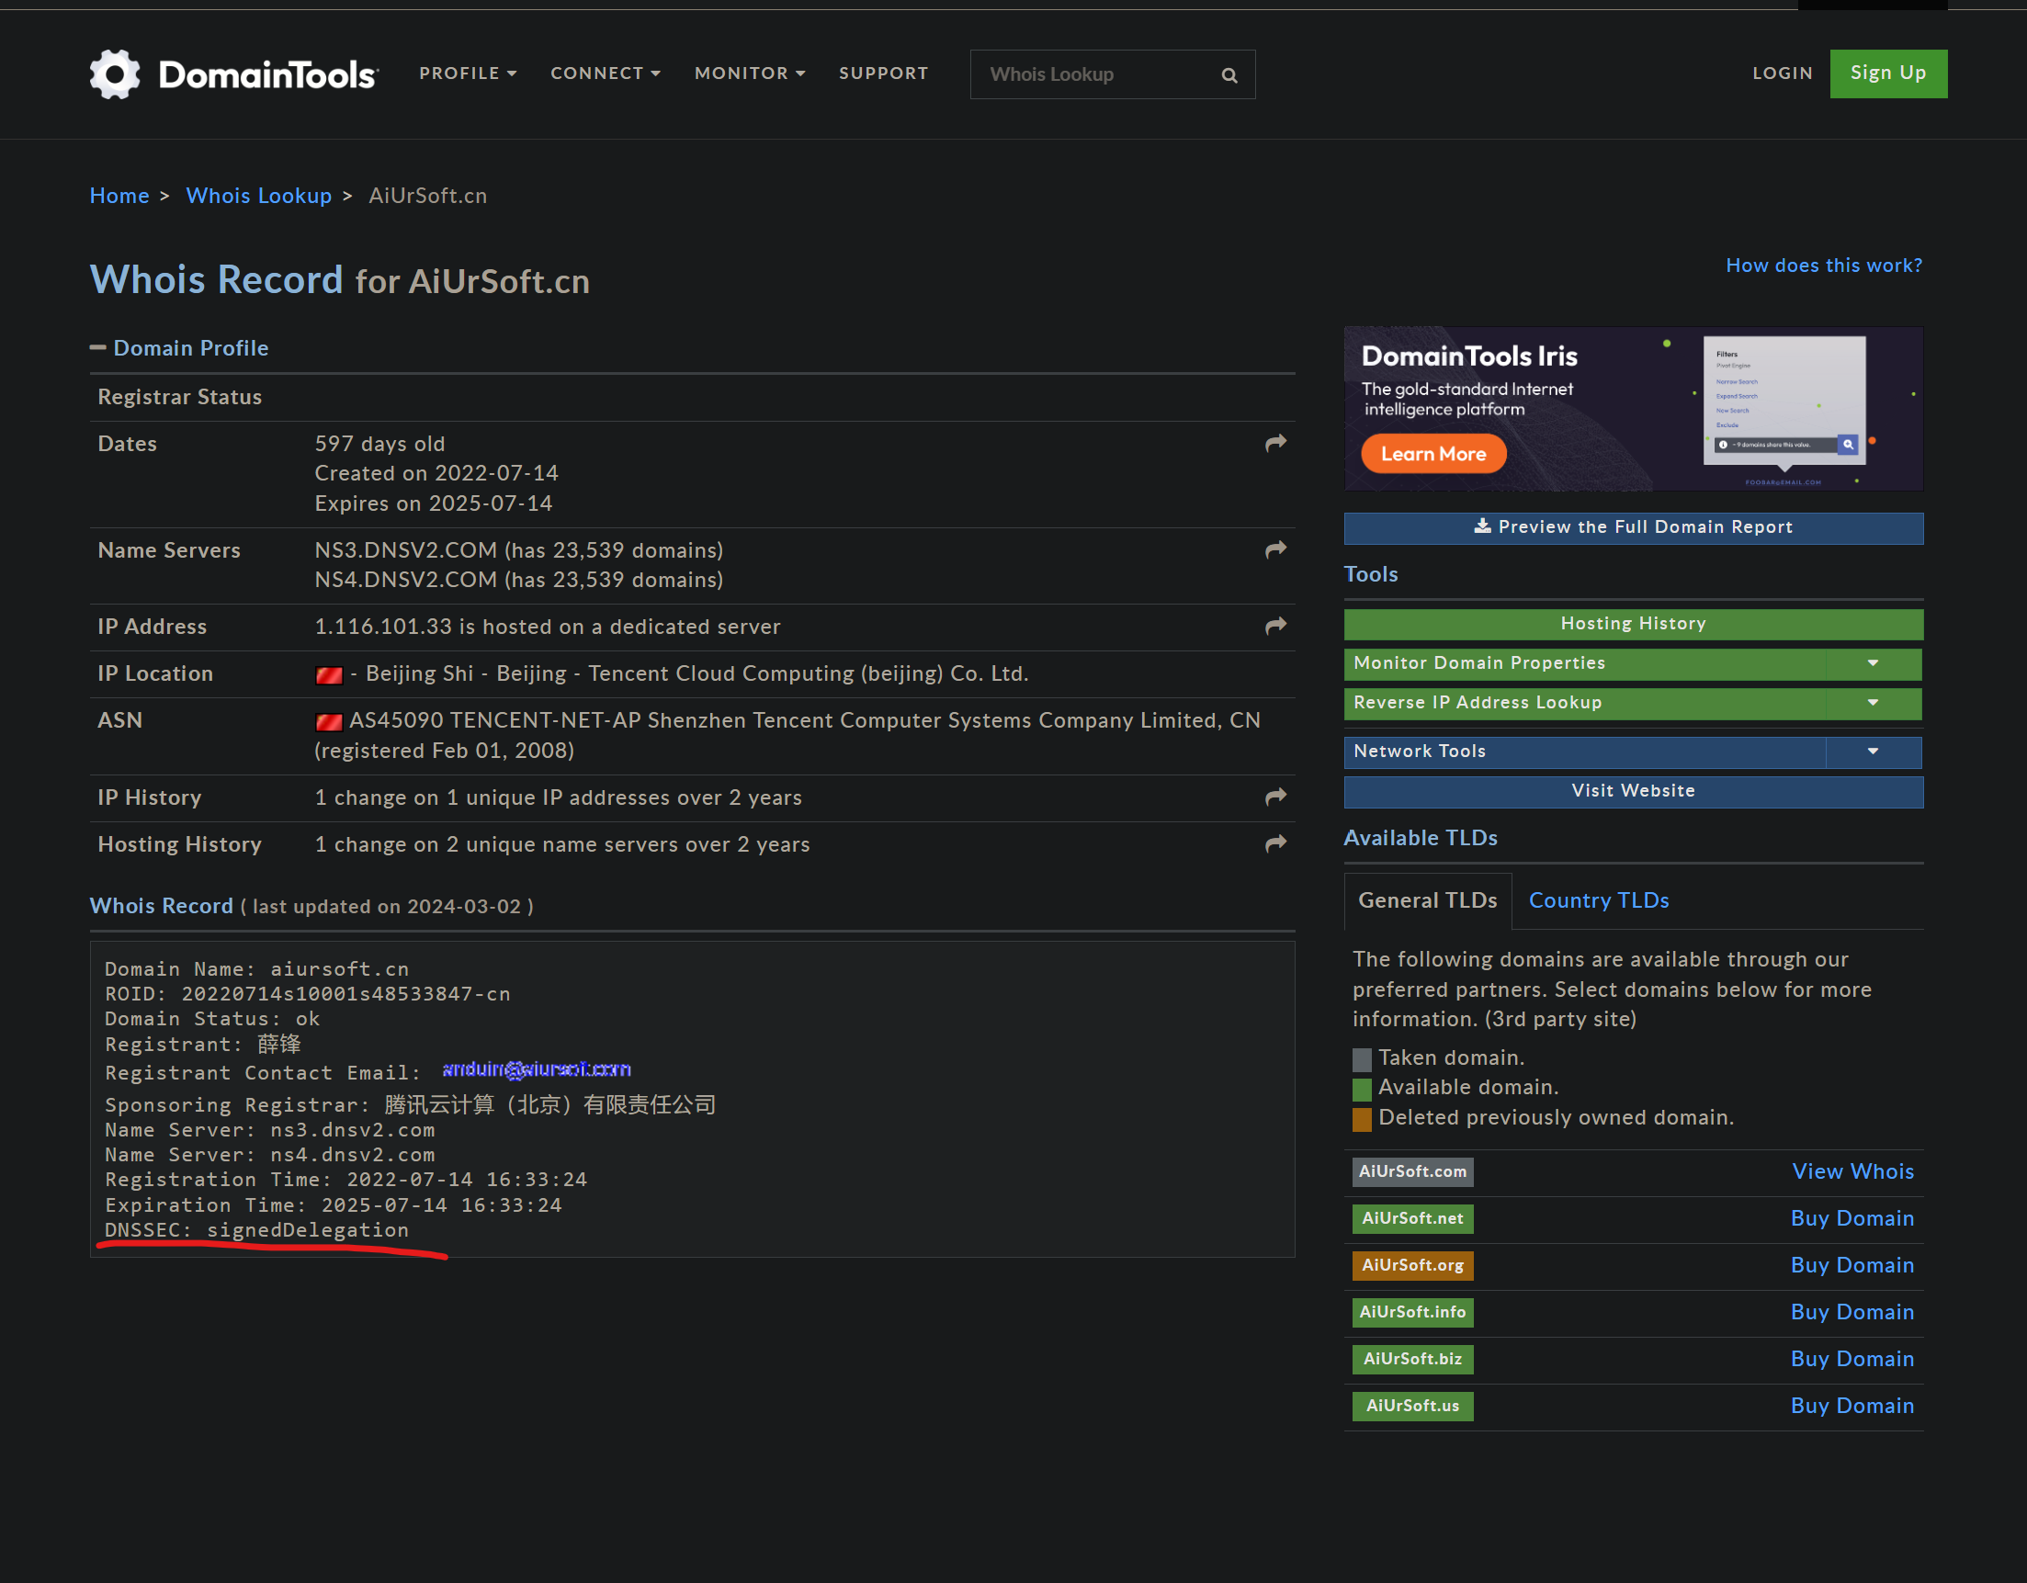Click the green Sign Up button
Image resolution: width=2027 pixels, height=1583 pixels.
click(1886, 73)
